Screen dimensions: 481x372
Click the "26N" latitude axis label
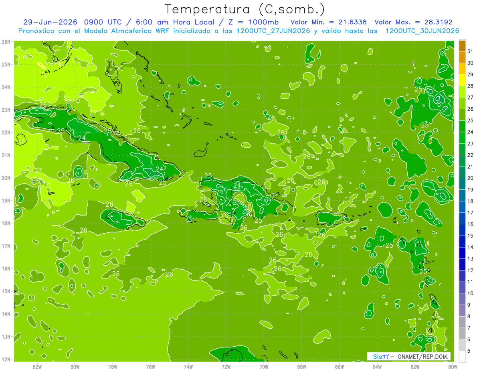(6, 41)
